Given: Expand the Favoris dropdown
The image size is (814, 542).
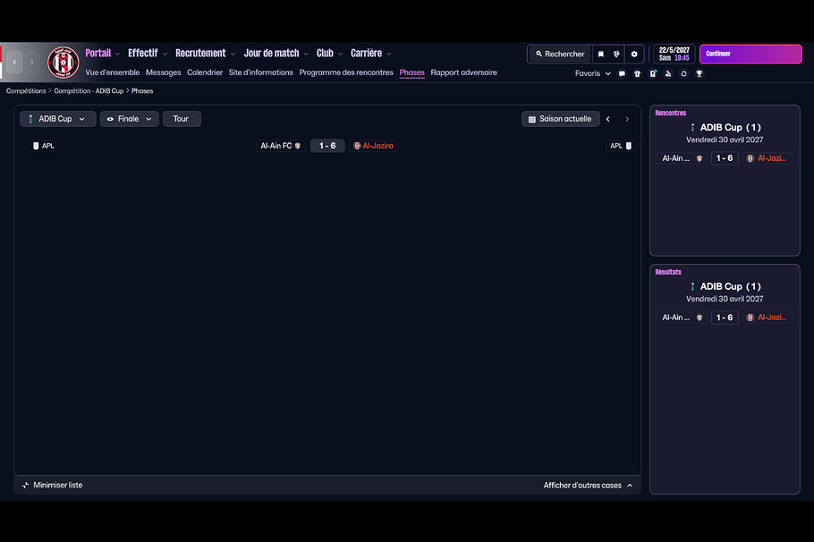Looking at the screenshot, I should pos(592,73).
